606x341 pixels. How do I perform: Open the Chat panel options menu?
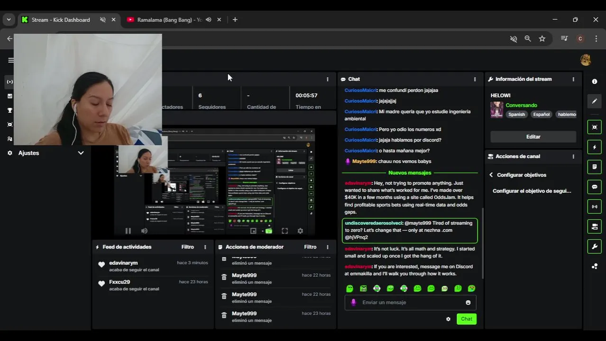475,79
